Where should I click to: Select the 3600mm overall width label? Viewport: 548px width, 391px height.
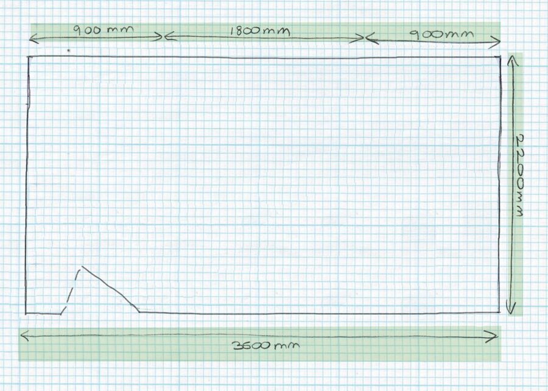point(266,345)
